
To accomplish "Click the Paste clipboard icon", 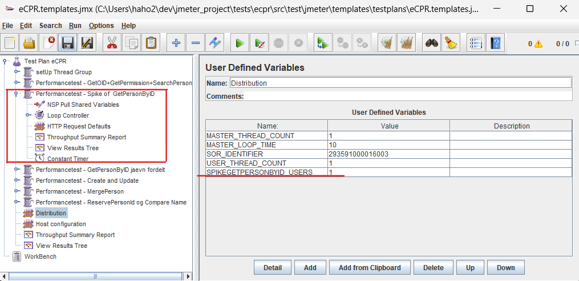I will [151, 43].
